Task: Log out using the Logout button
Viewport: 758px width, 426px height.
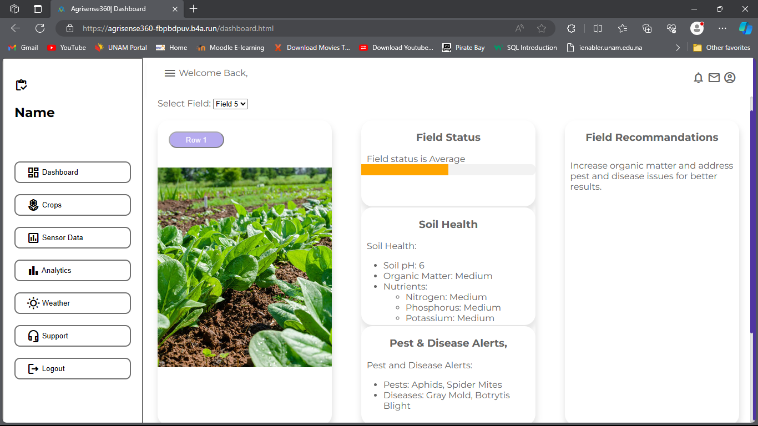Action: click(73, 368)
